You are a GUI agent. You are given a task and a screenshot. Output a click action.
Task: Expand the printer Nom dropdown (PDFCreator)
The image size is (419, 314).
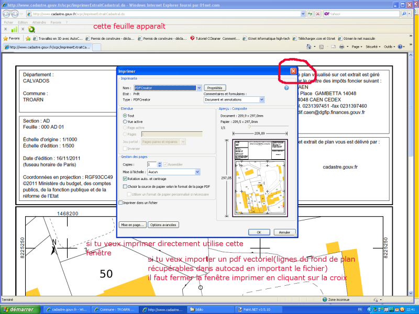pos(199,88)
